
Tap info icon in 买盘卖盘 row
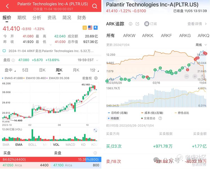tap(95, 153)
